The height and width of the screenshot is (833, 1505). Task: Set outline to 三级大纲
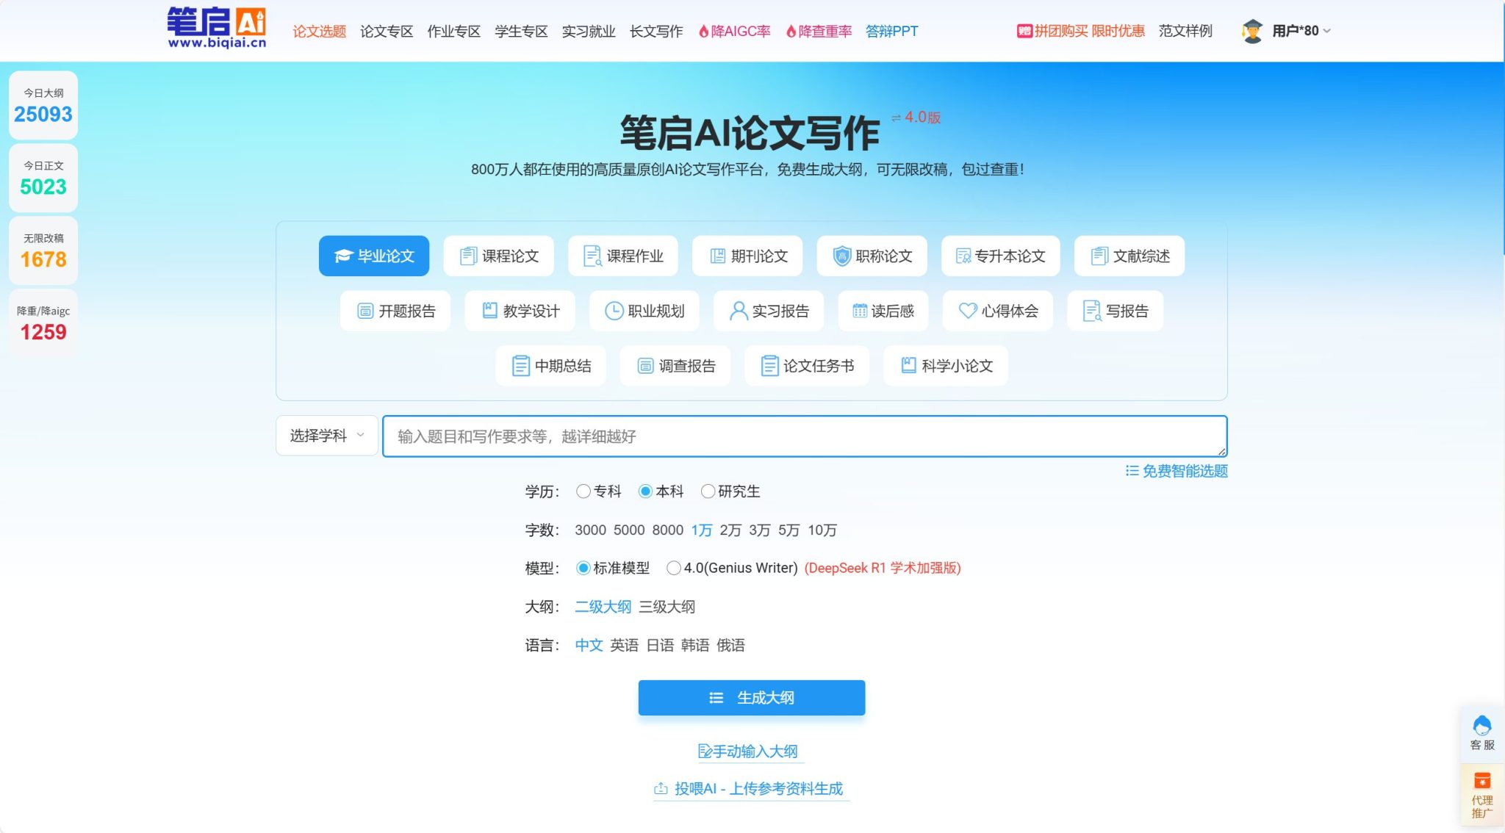(667, 607)
